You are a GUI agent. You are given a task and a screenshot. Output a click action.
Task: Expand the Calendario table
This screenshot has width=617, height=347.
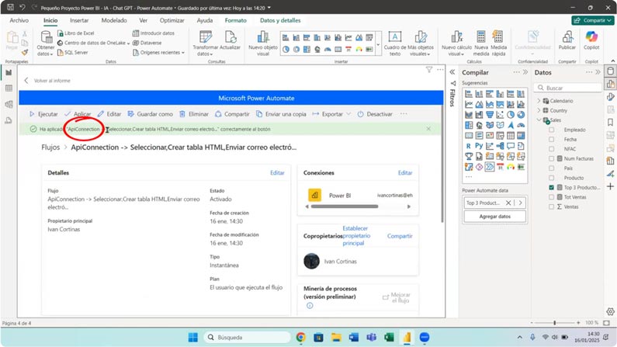pos(539,101)
